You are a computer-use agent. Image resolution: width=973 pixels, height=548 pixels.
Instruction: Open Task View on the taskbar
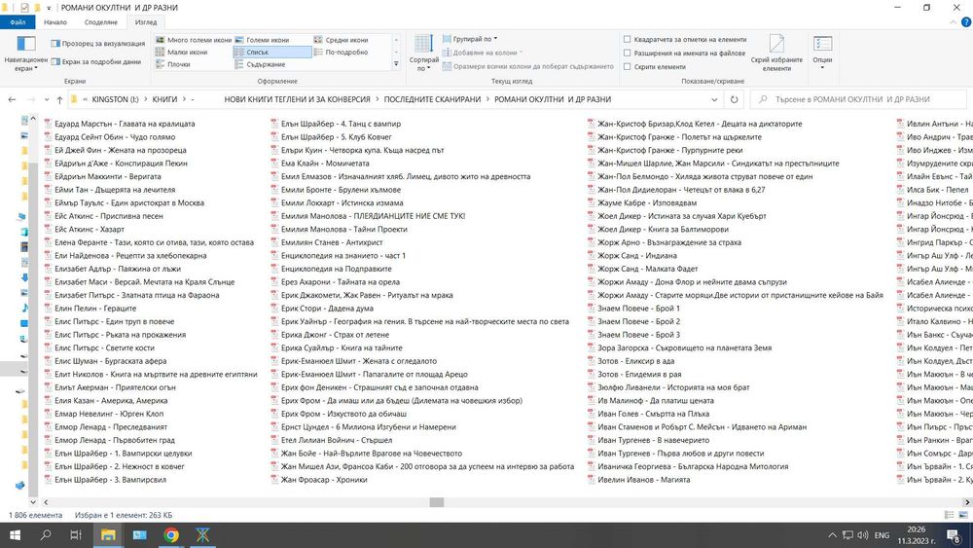click(x=76, y=535)
